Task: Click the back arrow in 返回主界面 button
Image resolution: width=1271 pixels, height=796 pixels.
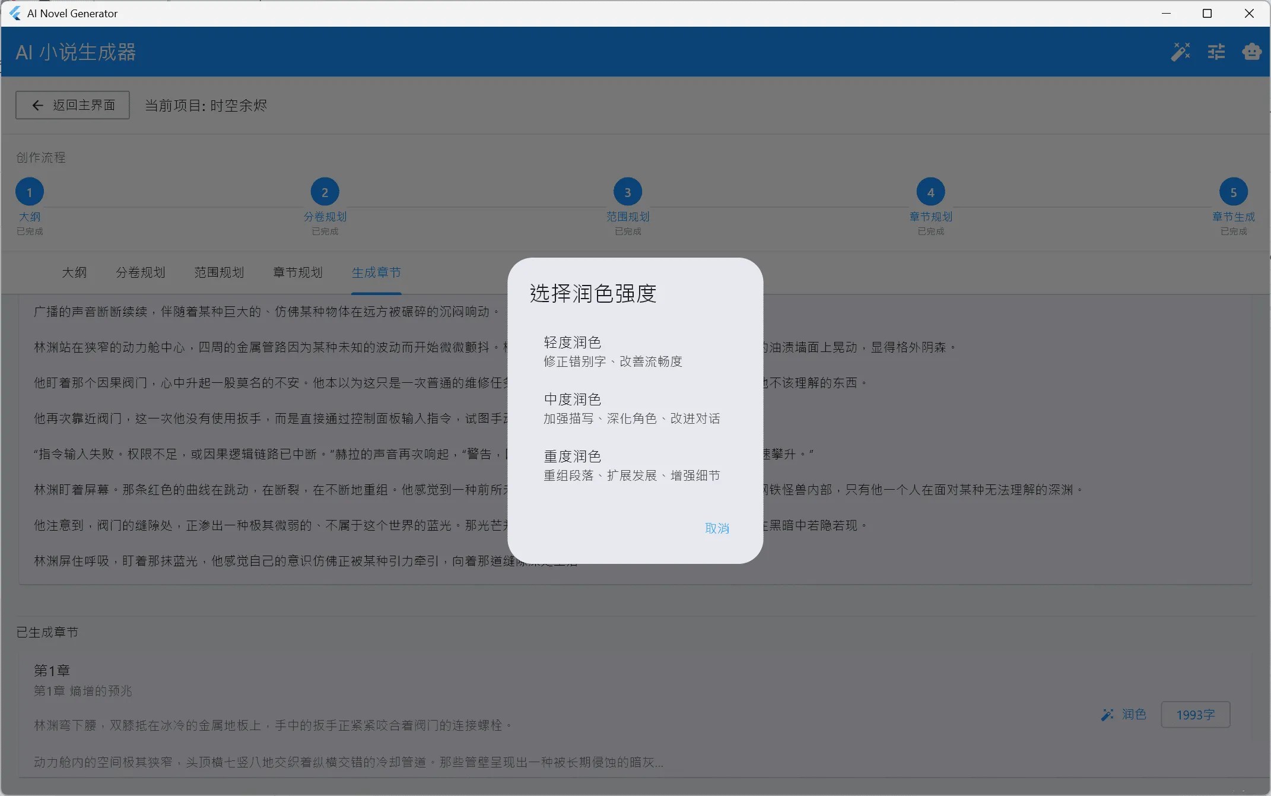Action: click(37, 105)
